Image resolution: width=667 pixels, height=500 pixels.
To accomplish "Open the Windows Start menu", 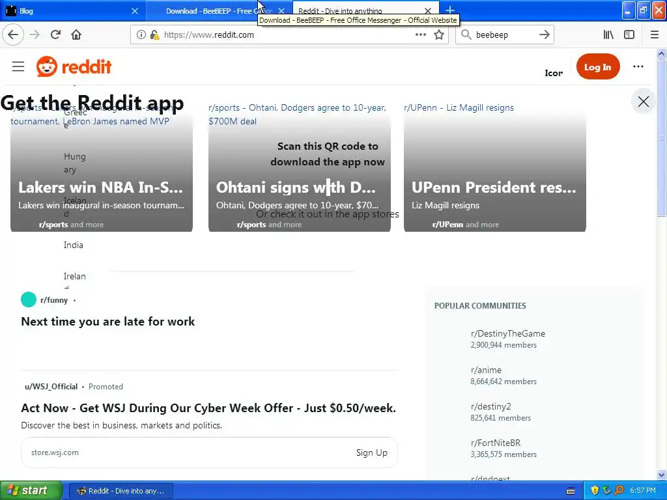I will 31,490.
